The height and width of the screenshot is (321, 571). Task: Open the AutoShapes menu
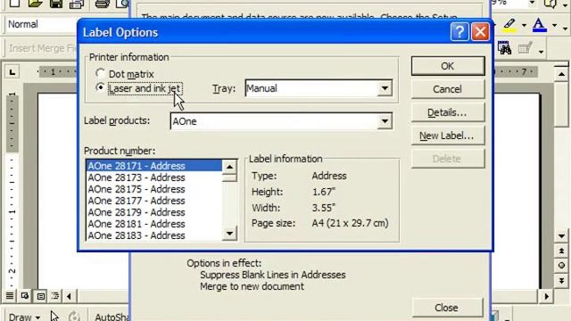point(112,317)
